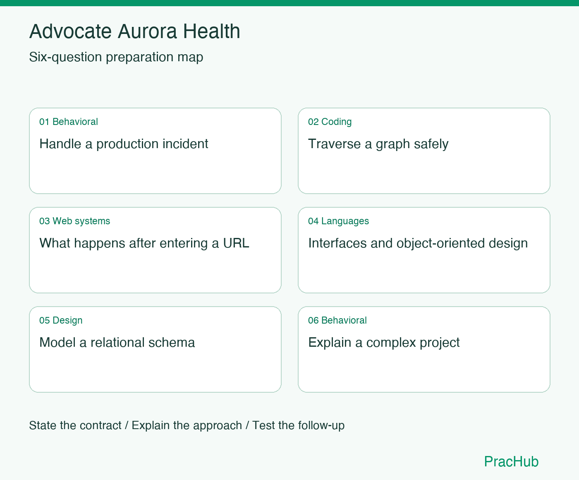Select Explain a complex project text
The height and width of the screenshot is (480, 579).
(384, 343)
